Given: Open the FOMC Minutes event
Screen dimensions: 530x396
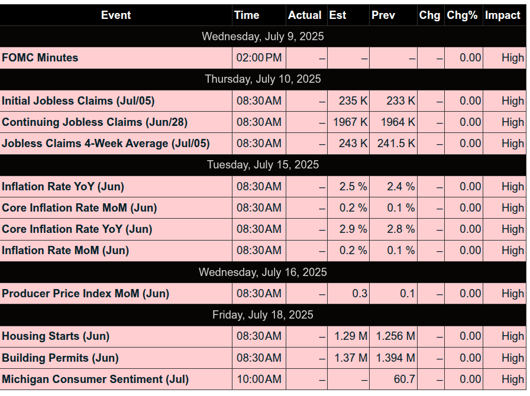Looking at the screenshot, I should 40,58.
